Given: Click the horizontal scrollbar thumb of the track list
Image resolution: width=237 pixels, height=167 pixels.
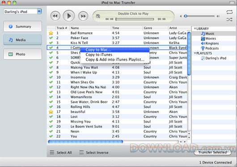Looking at the screenshot, I should point(85,142).
